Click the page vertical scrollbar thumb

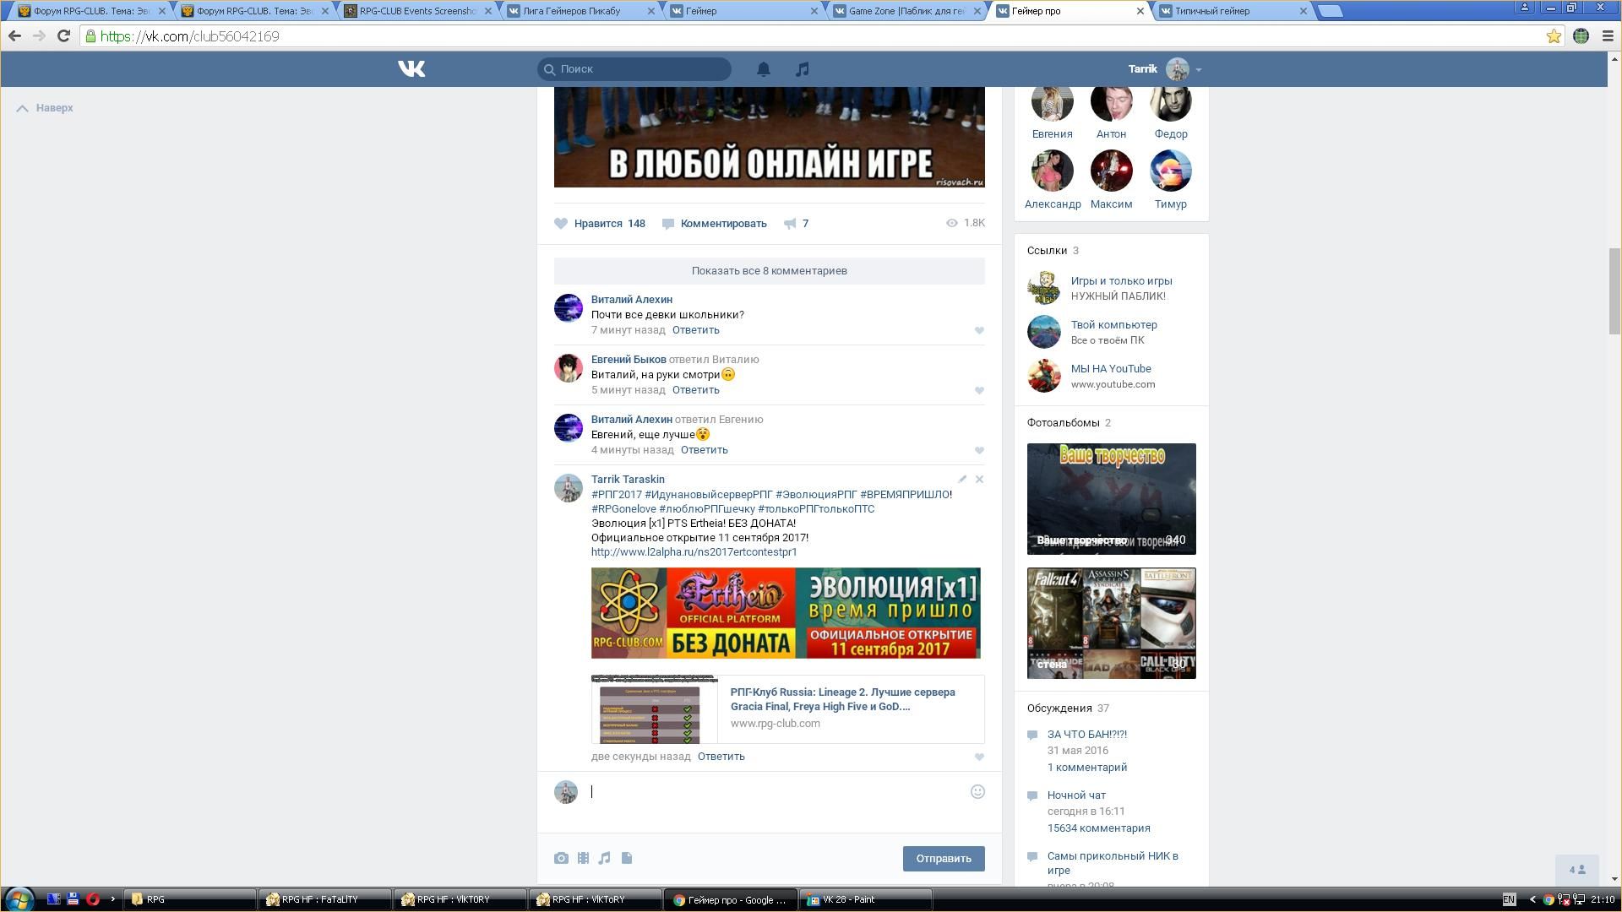1614,290
